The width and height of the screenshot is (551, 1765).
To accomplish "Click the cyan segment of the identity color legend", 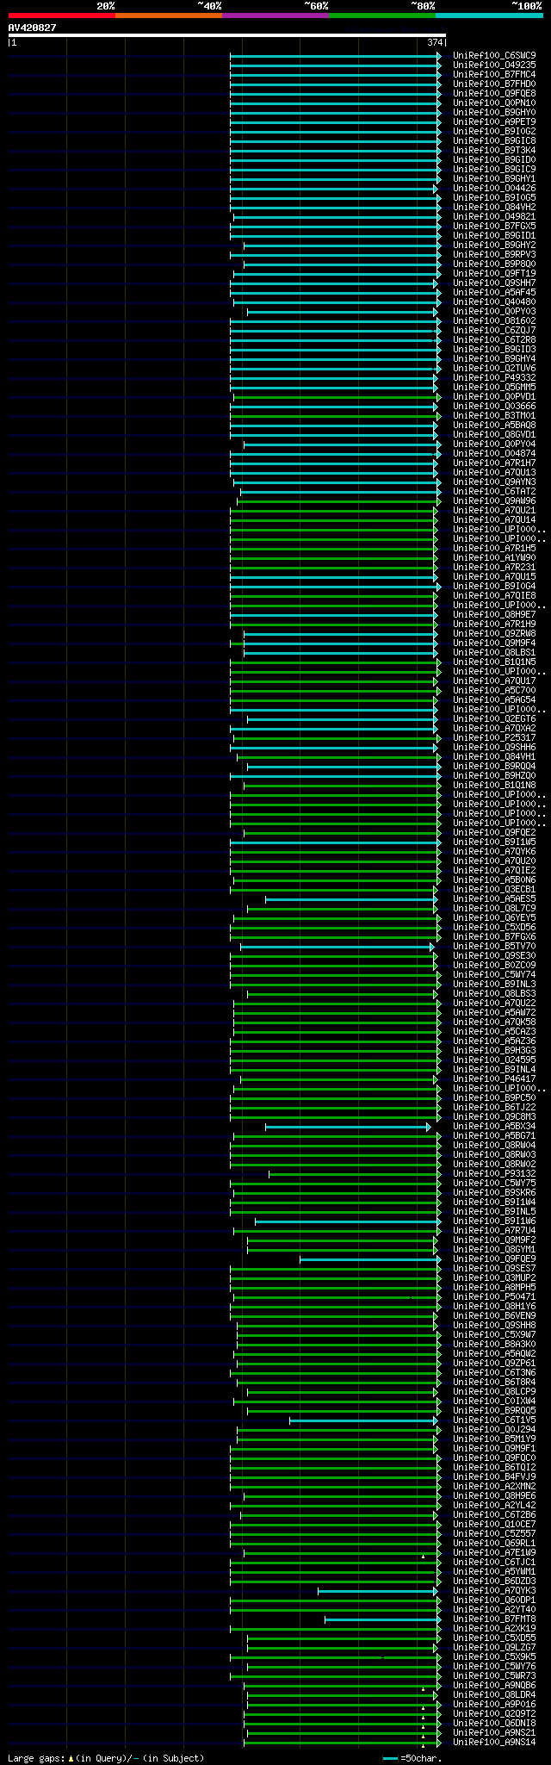I will pyautogui.click(x=488, y=16).
